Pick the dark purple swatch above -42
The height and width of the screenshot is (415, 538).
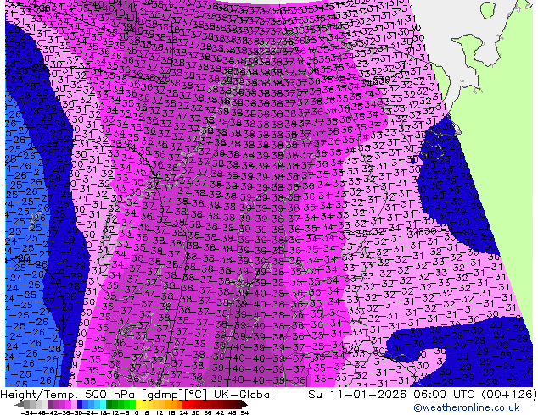[50, 405]
